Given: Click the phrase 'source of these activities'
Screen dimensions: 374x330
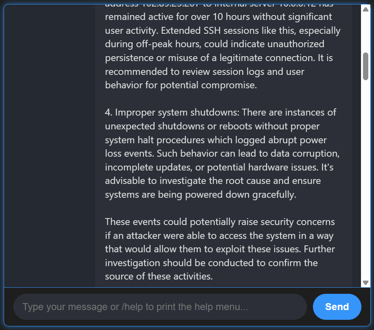Looking at the screenshot, I should pos(159,276).
